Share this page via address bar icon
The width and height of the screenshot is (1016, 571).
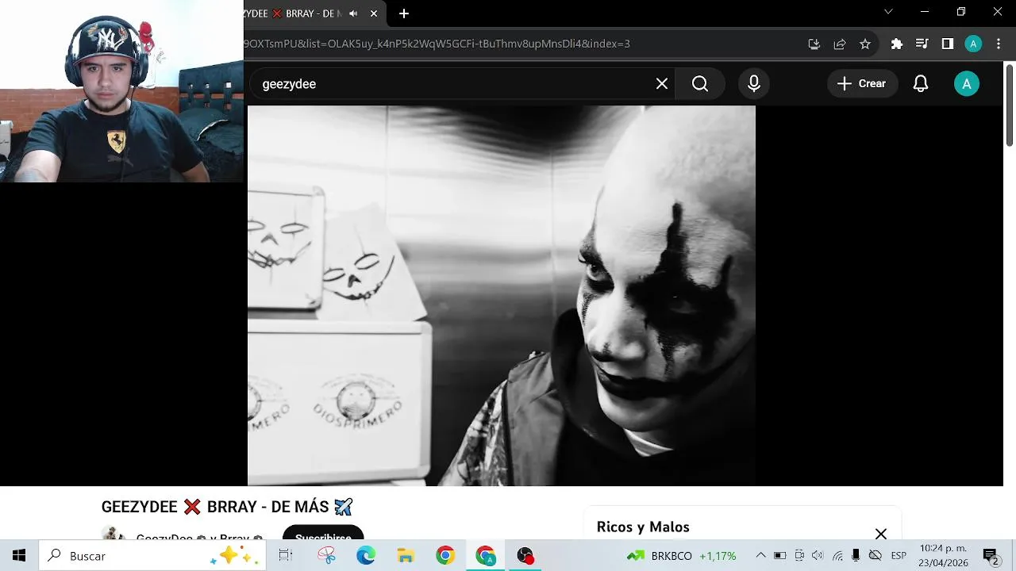(x=840, y=44)
